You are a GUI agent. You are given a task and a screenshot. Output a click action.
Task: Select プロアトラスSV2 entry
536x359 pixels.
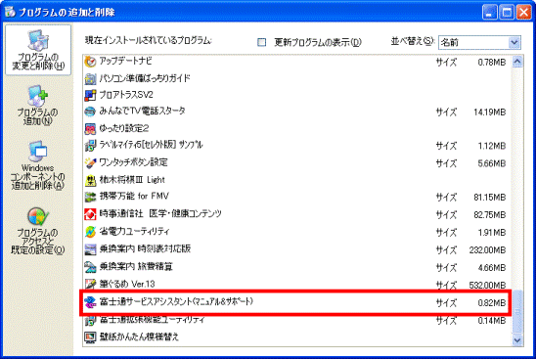pyautogui.click(x=126, y=95)
